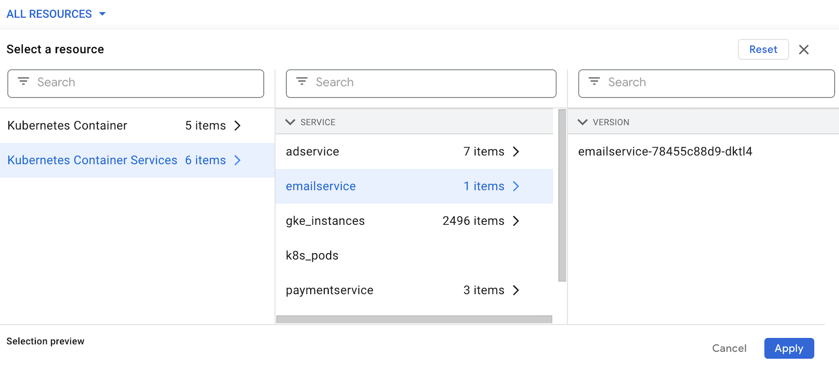Collapse the SERVICE section header
The height and width of the screenshot is (370, 839).
(290, 122)
